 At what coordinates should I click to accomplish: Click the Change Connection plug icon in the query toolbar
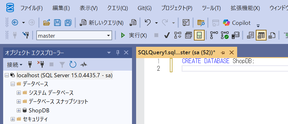(26, 35)
